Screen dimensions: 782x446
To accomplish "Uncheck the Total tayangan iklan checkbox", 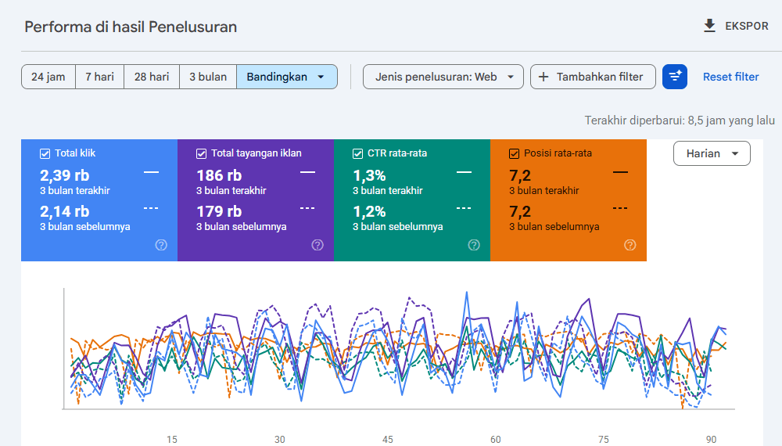I will tap(201, 153).
